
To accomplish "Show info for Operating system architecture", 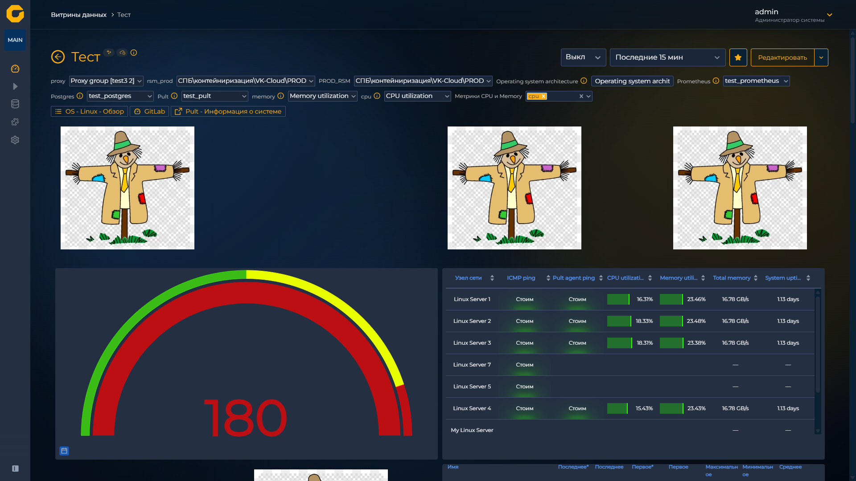I will (584, 81).
